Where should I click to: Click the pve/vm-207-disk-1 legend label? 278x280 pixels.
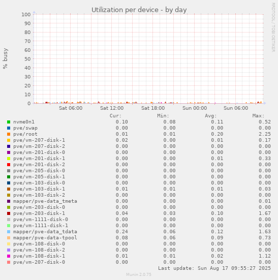coord(39,140)
